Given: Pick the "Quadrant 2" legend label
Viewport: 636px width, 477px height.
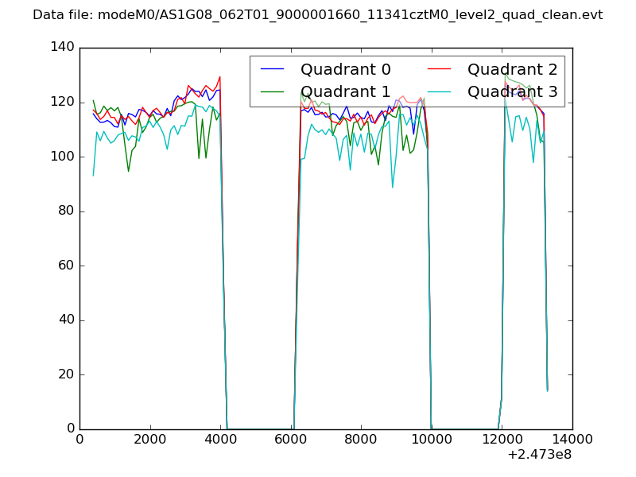Looking at the screenshot, I should (513, 70).
